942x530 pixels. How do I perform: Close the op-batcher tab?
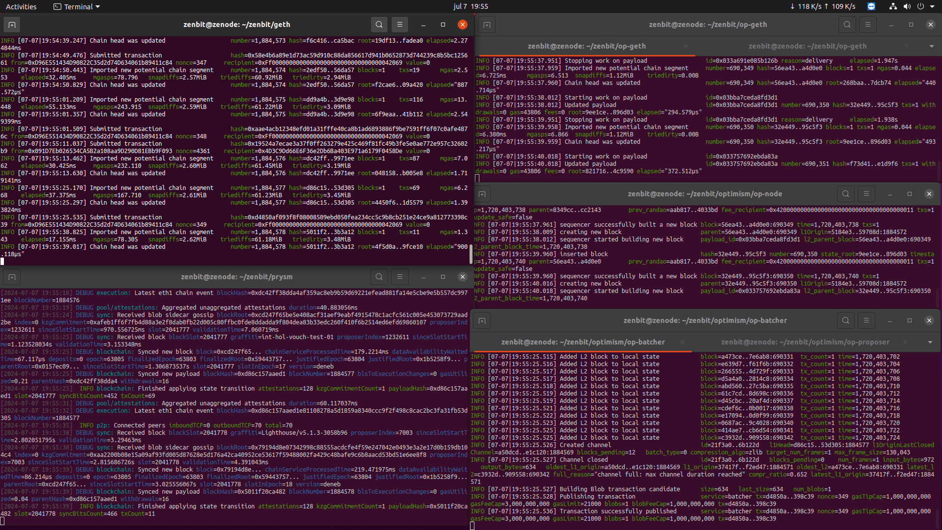coord(682,342)
